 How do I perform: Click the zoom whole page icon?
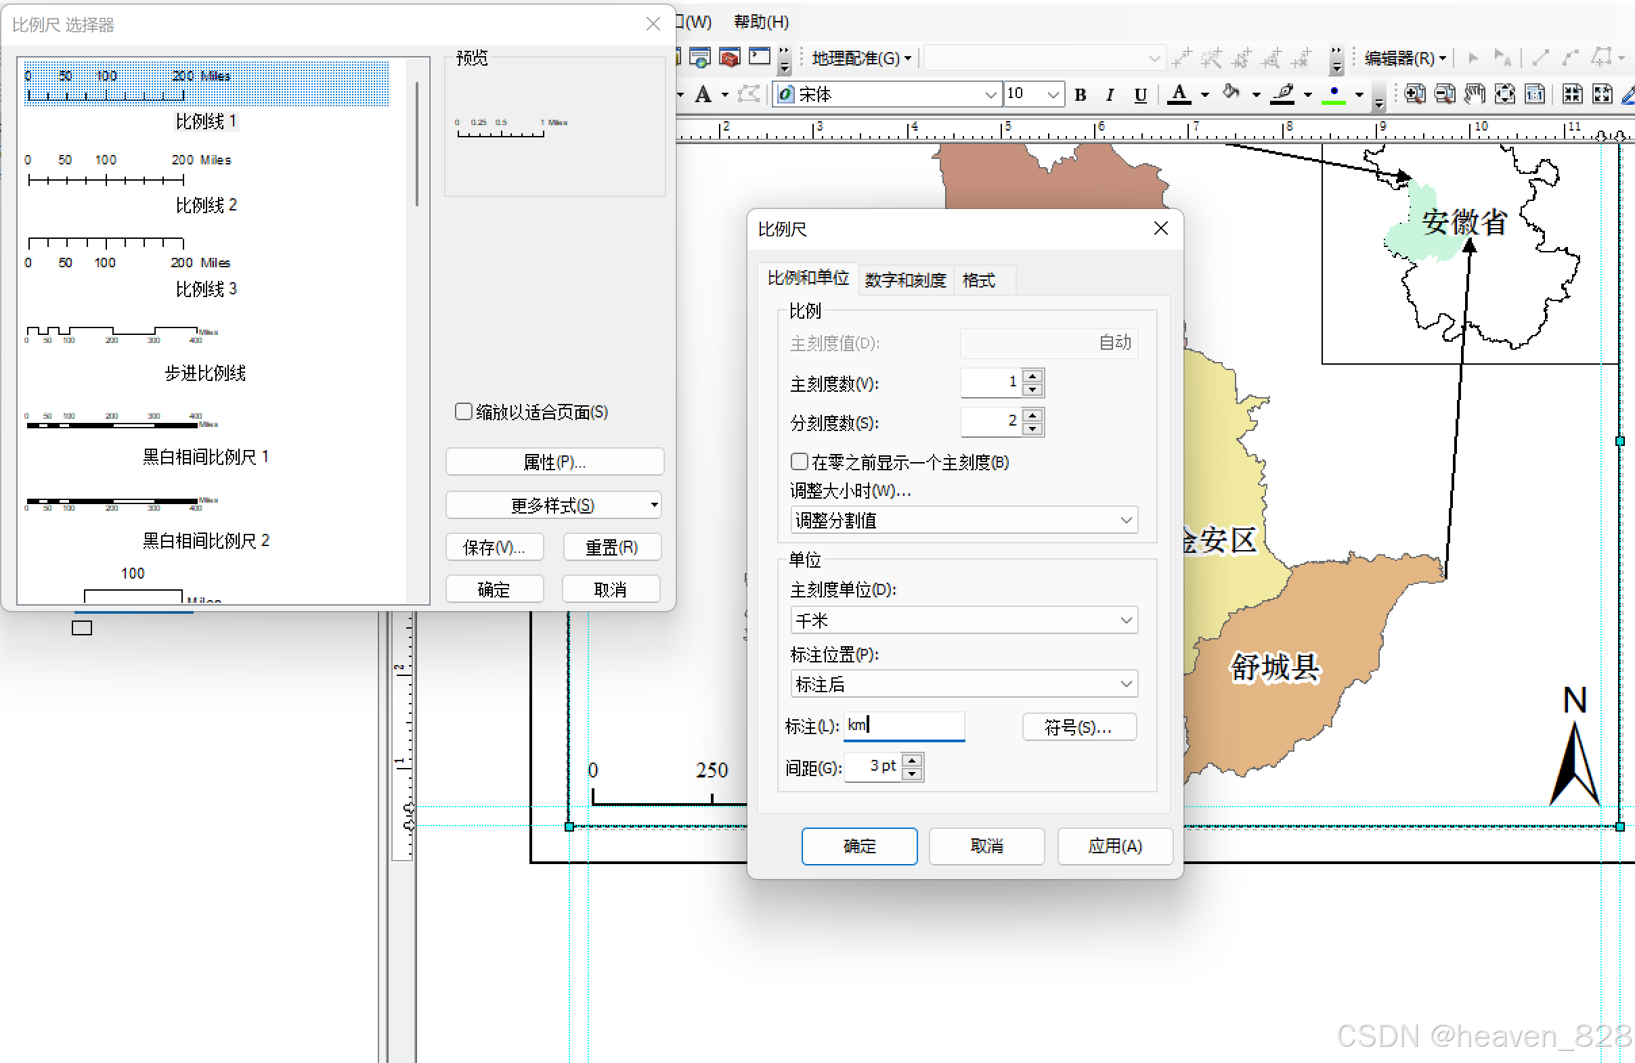click(x=1504, y=94)
